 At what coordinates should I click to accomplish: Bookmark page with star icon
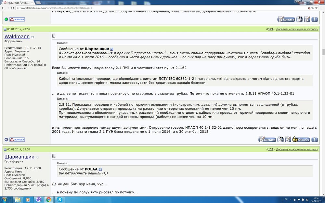(316, 8)
